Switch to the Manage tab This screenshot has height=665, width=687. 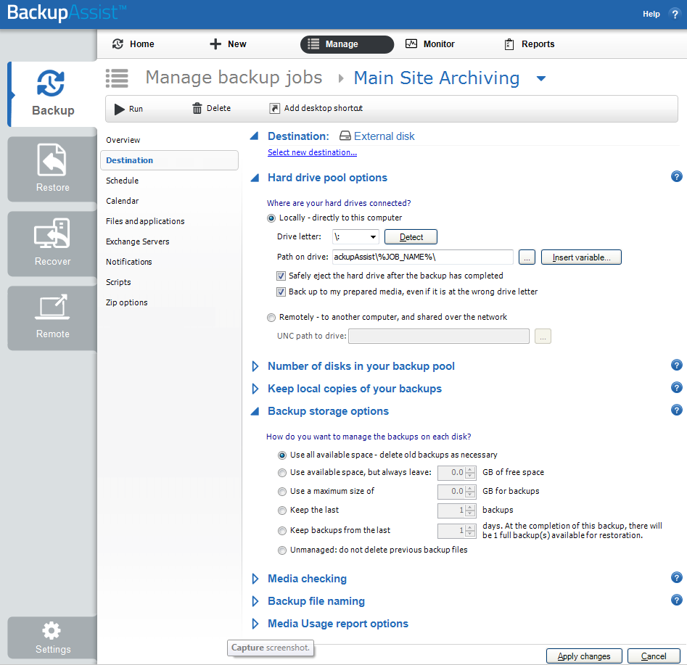click(x=347, y=44)
